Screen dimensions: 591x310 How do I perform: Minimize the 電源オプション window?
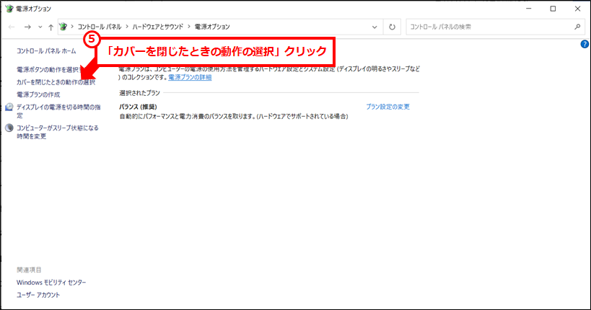coord(528,9)
